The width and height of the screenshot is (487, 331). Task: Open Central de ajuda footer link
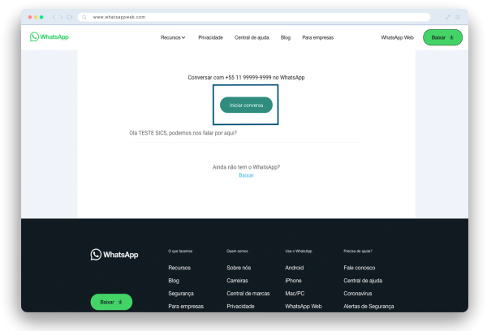[x=363, y=281]
